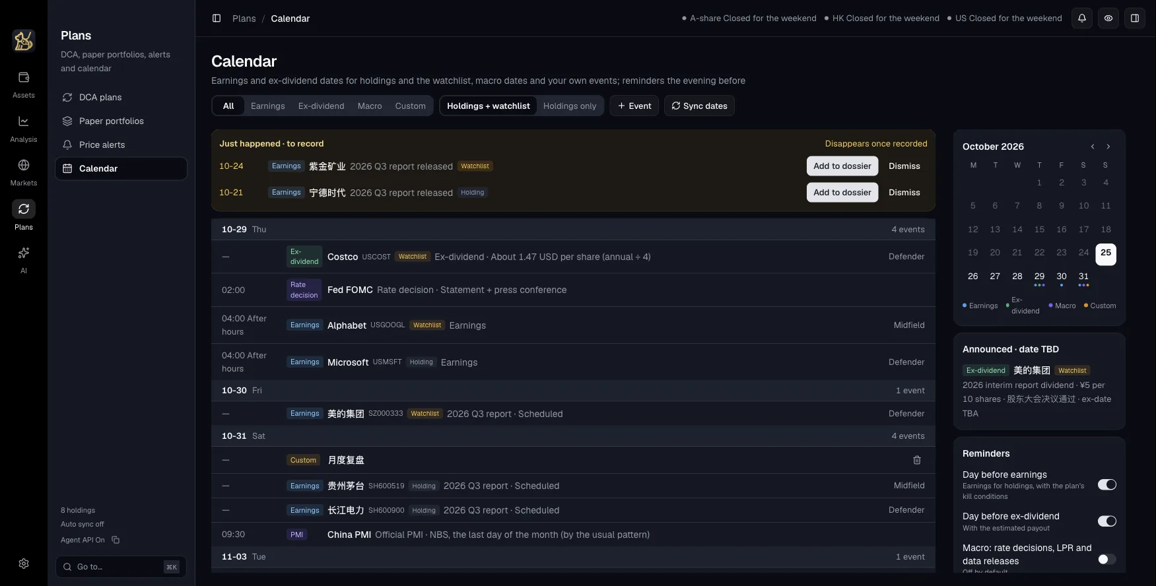Click the app logo icon
Image resolution: width=1156 pixels, height=586 pixels.
(24, 40)
